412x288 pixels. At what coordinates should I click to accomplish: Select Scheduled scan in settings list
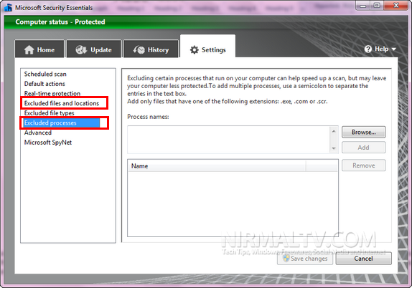45,74
